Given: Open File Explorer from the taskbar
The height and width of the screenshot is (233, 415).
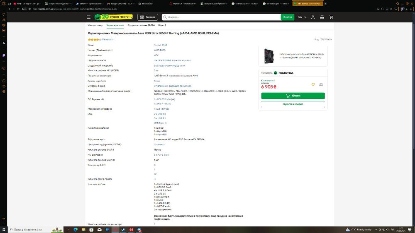Looking at the screenshot, I should pos(83,230).
